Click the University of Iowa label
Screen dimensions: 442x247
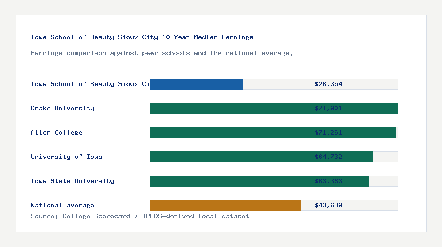[67, 157]
